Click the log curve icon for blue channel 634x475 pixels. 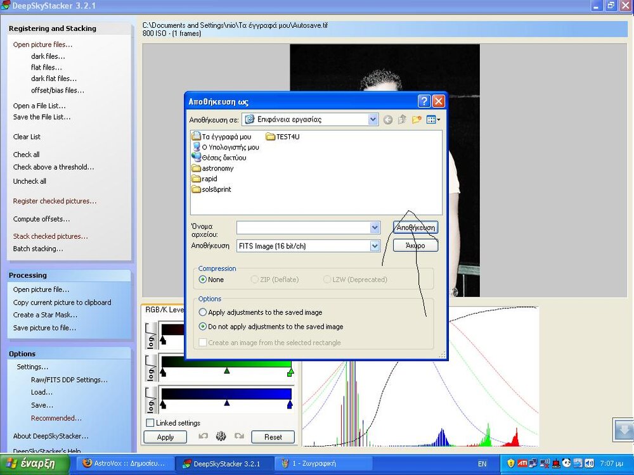(152, 399)
